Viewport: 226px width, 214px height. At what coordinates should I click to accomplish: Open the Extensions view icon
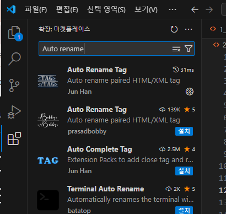click(14, 138)
